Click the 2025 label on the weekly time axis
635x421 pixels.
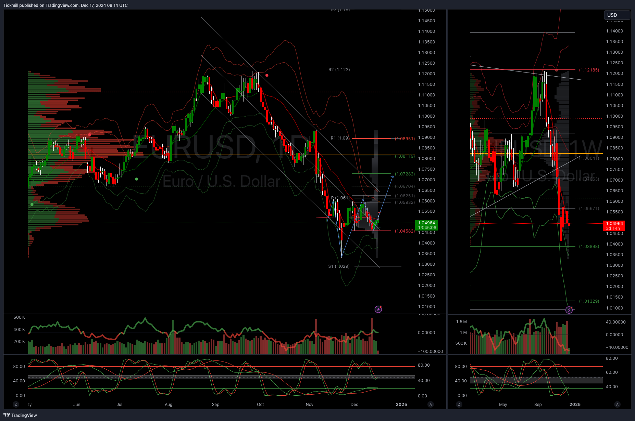[575, 405]
